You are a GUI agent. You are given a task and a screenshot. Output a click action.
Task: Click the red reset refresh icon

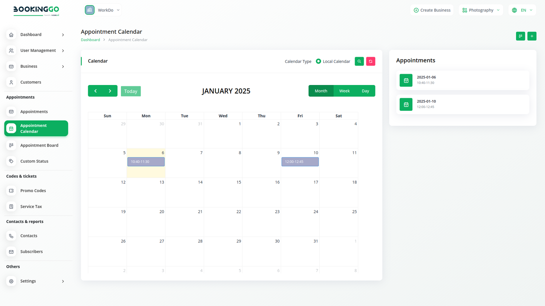coord(371,61)
